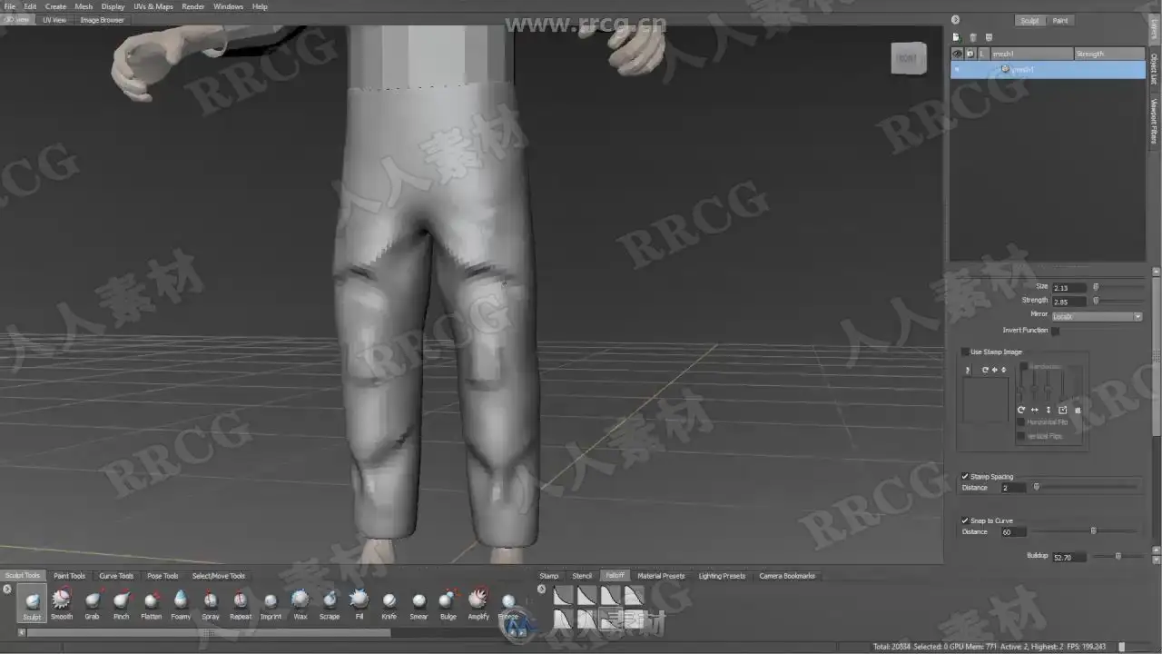Select the Sculpt brush tool
The width and height of the screenshot is (1162, 654).
pyautogui.click(x=32, y=603)
